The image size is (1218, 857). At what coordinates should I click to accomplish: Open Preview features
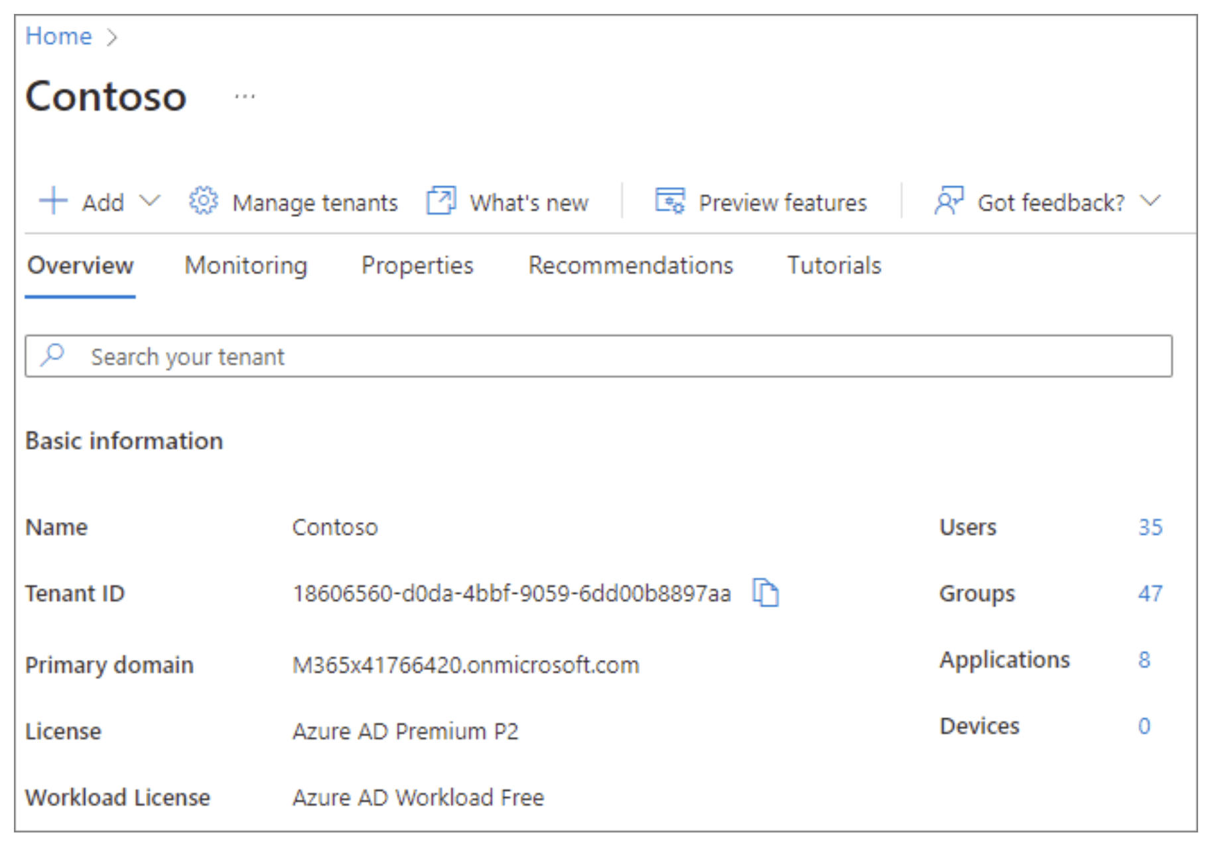coord(783,202)
